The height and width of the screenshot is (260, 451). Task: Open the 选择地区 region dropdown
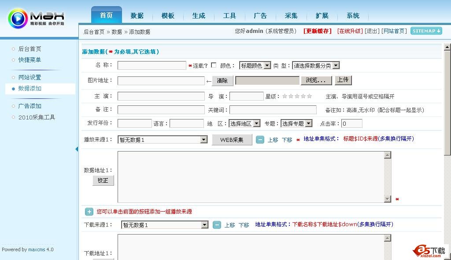click(x=244, y=123)
